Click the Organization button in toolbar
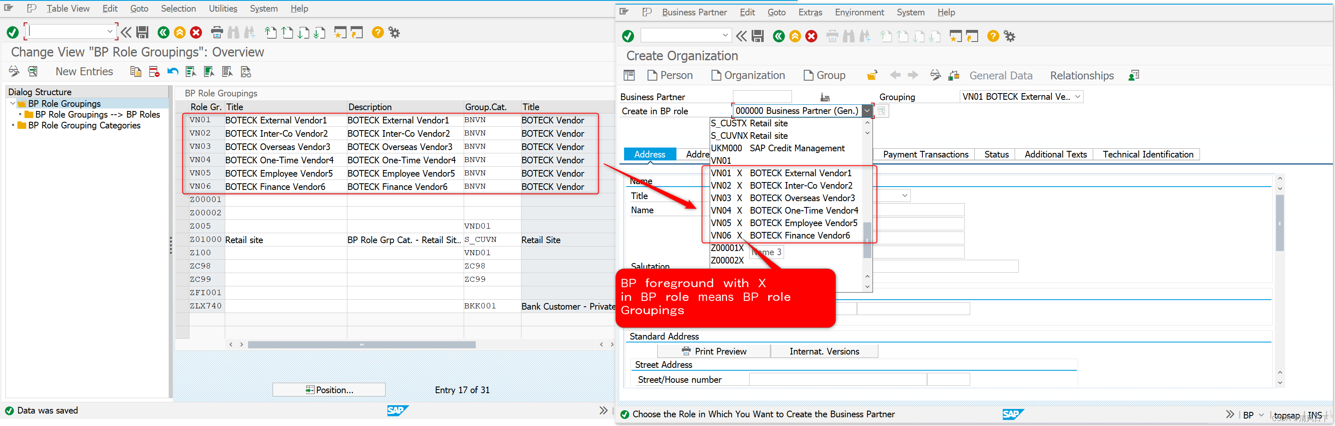 [748, 76]
